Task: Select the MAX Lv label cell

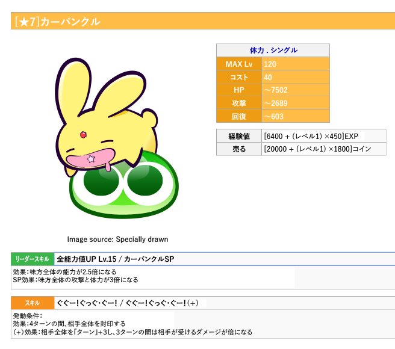Action: point(239,64)
